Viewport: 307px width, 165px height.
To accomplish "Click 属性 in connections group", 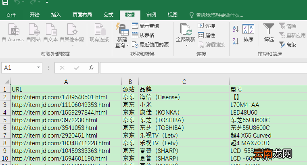I will [207, 35].
